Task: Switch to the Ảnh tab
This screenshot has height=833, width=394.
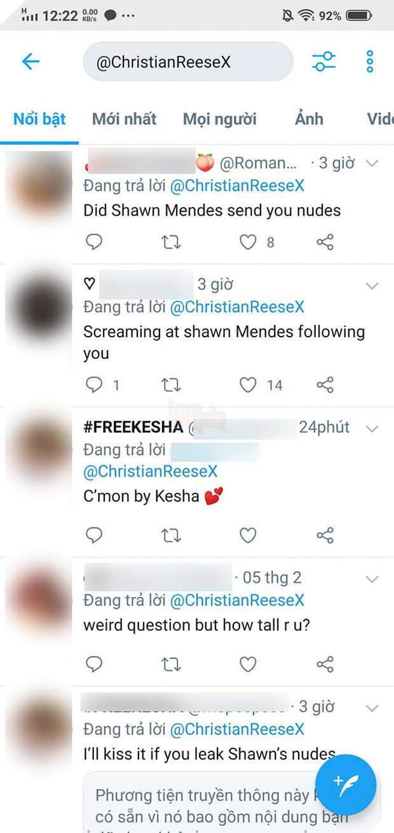Action: [x=308, y=118]
